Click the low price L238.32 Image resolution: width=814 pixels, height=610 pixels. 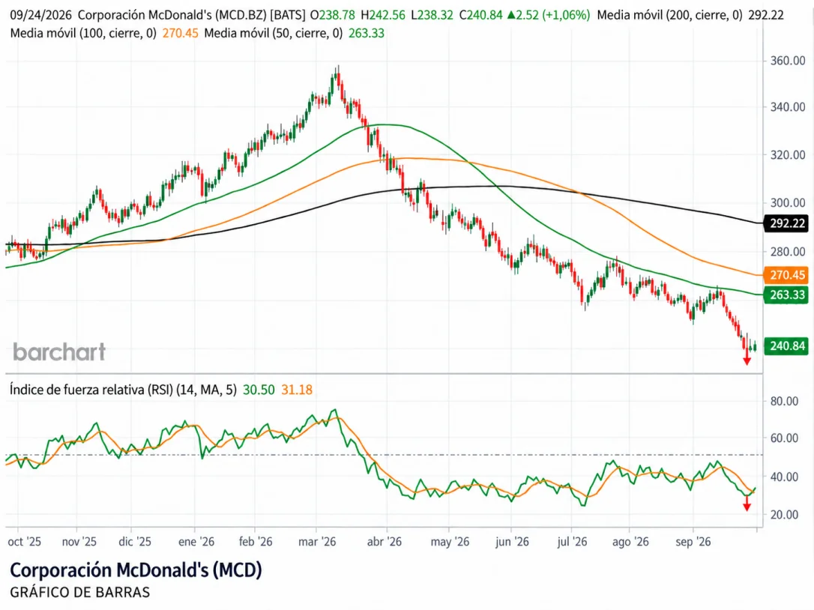click(432, 15)
